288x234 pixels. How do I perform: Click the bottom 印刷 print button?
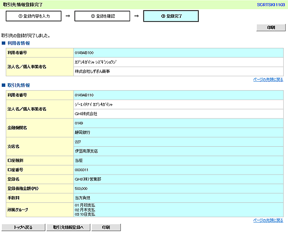pyautogui.click(x=106, y=227)
